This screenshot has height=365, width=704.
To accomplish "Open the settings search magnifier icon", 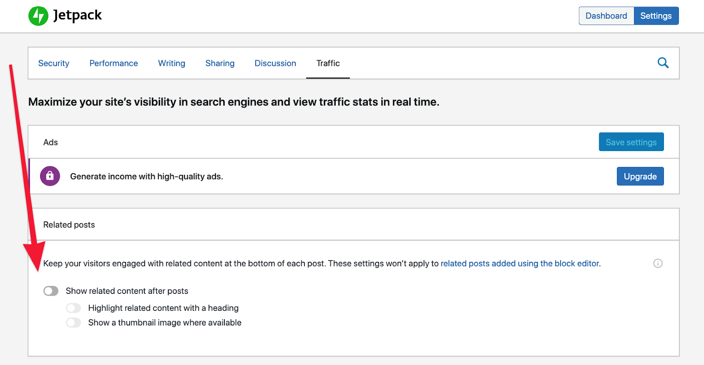I will click(x=663, y=63).
